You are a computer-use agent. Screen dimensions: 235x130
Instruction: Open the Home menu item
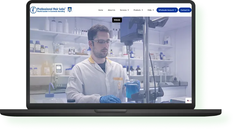pyautogui.click(x=101, y=10)
